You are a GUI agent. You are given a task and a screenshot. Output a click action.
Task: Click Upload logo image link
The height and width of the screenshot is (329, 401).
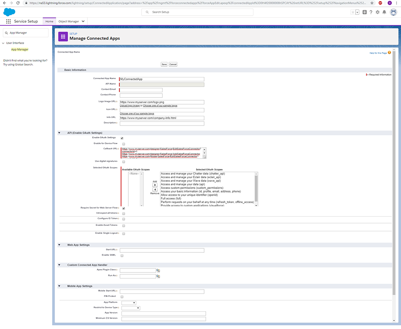130,106
